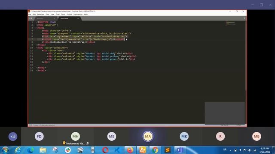Image resolution: width=275 pixels, height=154 pixels.
Task: Open the Find menu in Sublime Text
Action: point(47,15)
